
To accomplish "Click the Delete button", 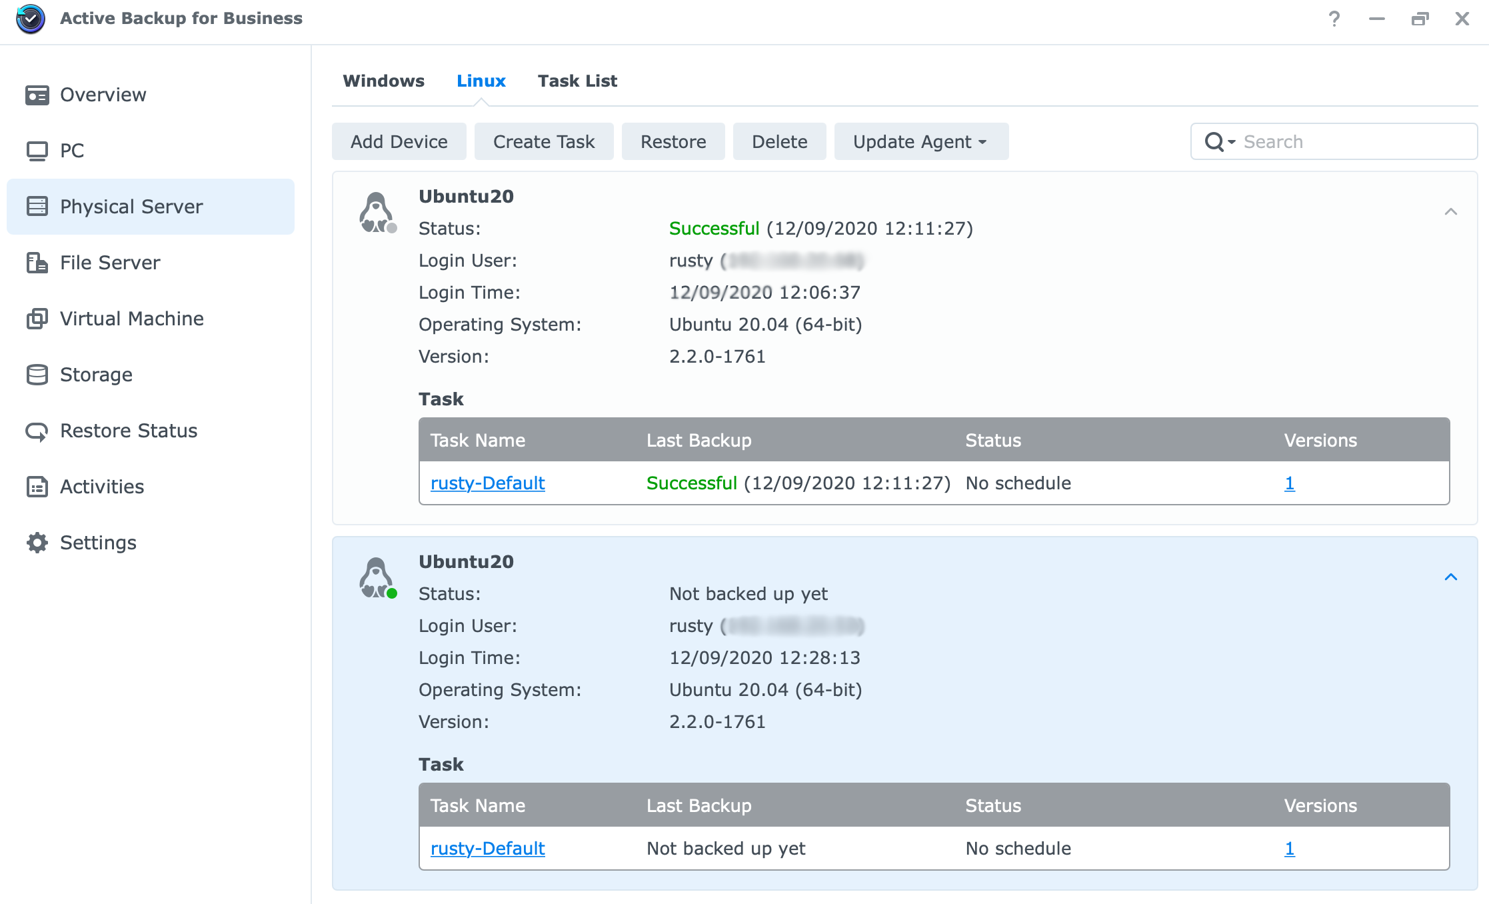I will tap(780, 141).
